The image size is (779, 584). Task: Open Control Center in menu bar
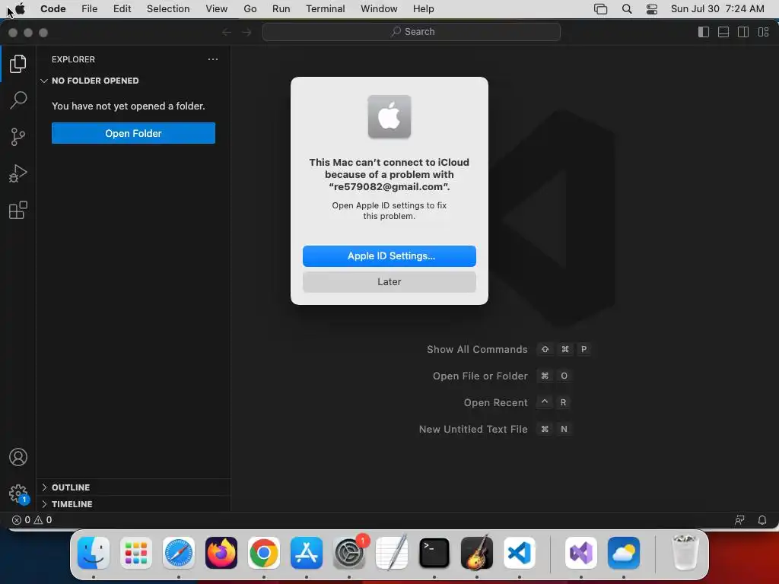[x=652, y=9]
